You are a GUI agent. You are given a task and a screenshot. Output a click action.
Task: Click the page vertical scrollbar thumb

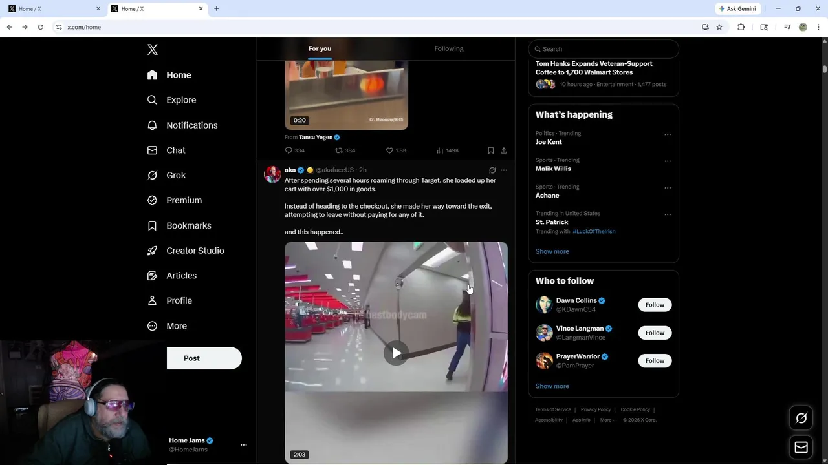[825, 69]
